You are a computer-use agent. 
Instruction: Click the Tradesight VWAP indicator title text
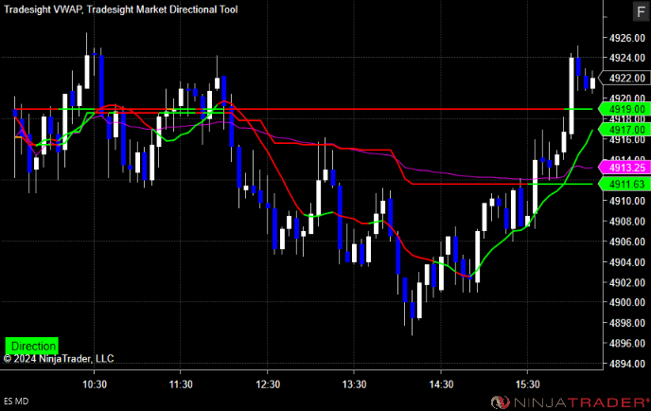pyautogui.click(x=43, y=9)
